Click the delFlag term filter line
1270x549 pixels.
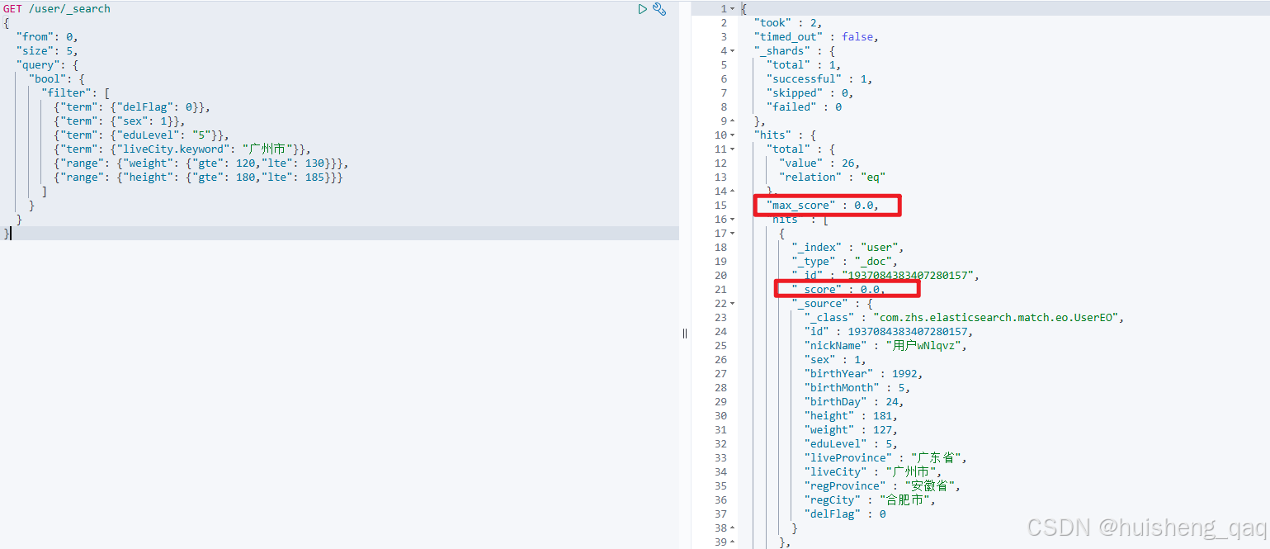tap(132, 107)
